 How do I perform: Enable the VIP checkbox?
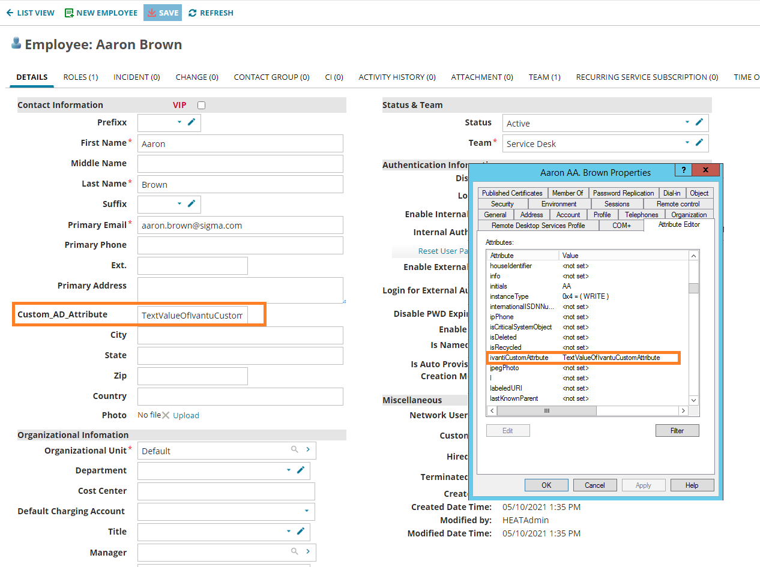click(201, 104)
